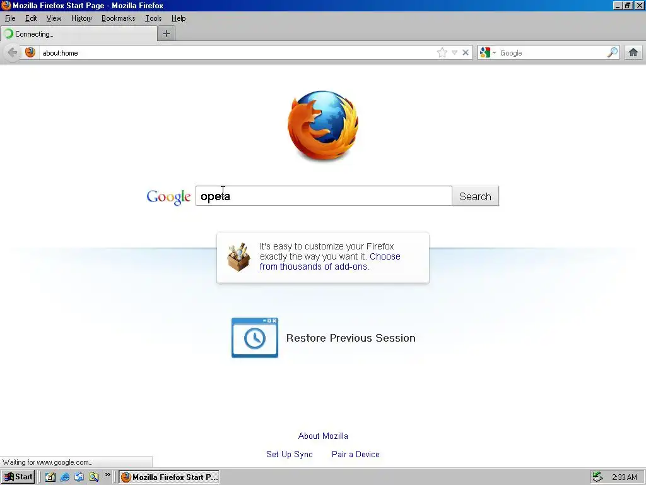This screenshot has width=646, height=485.
Task: Close the Firefox window
Action: (639, 6)
